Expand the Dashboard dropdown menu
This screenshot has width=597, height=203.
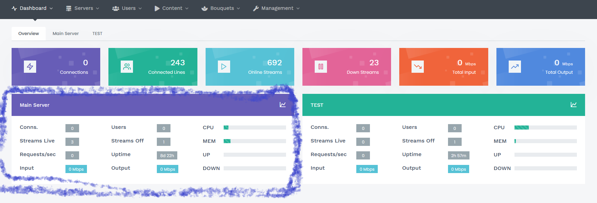point(32,8)
